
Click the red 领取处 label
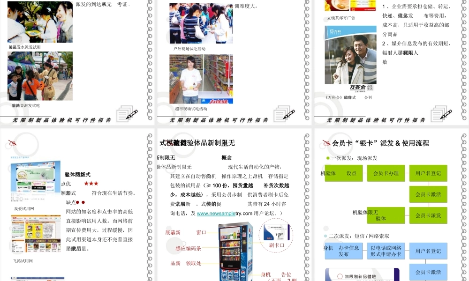click(x=194, y=263)
